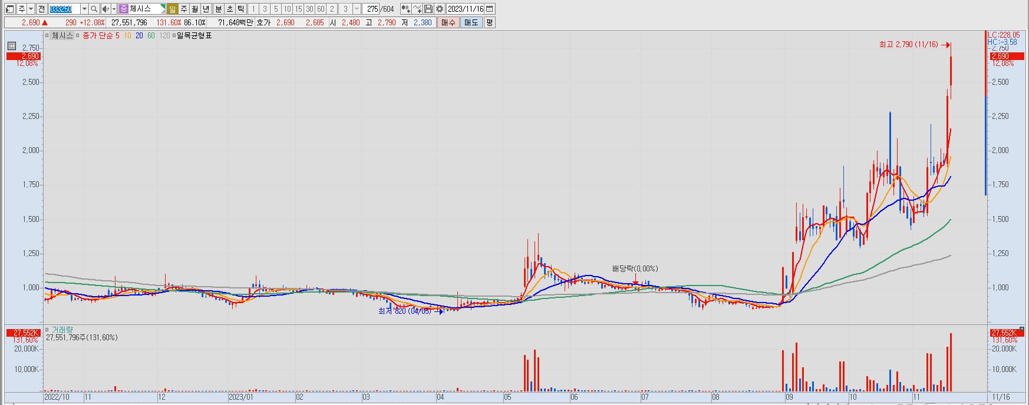The height and width of the screenshot is (405, 1029).
Task: Click the 매수 buy button
Action: click(448, 22)
